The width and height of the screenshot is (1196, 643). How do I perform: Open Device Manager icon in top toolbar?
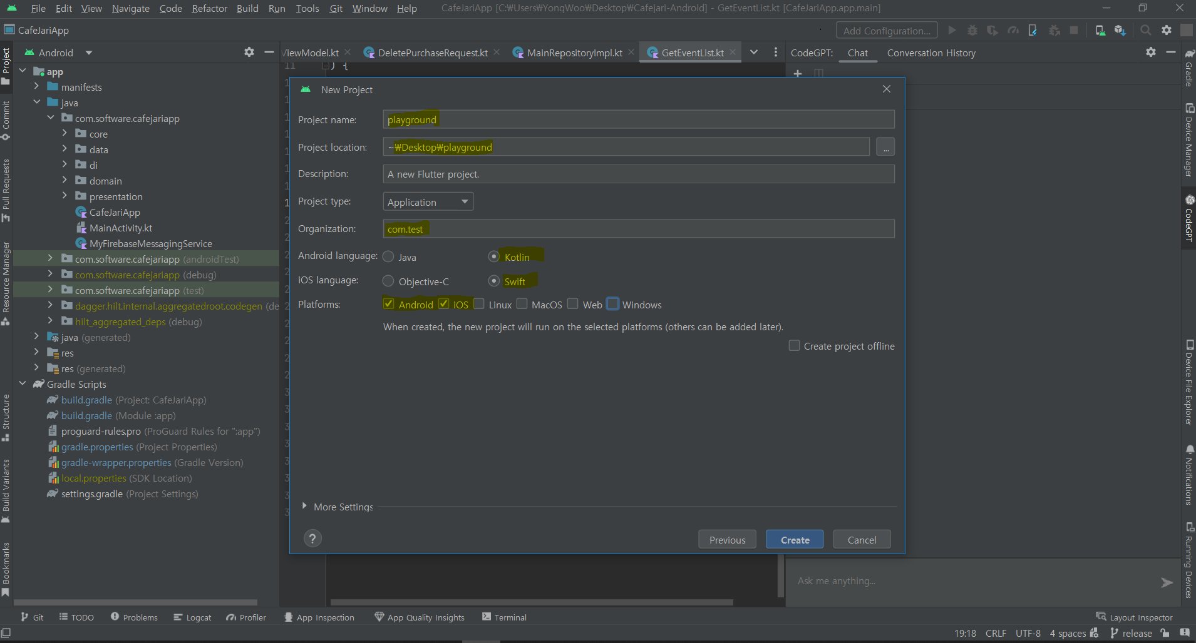[1100, 30]
